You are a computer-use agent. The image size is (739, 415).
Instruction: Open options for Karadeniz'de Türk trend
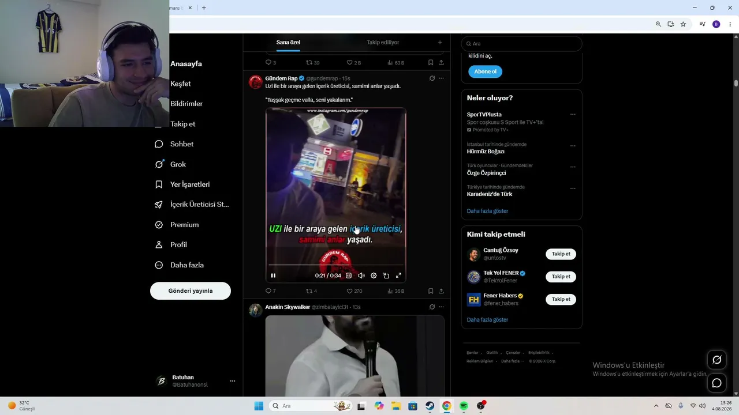573,188
